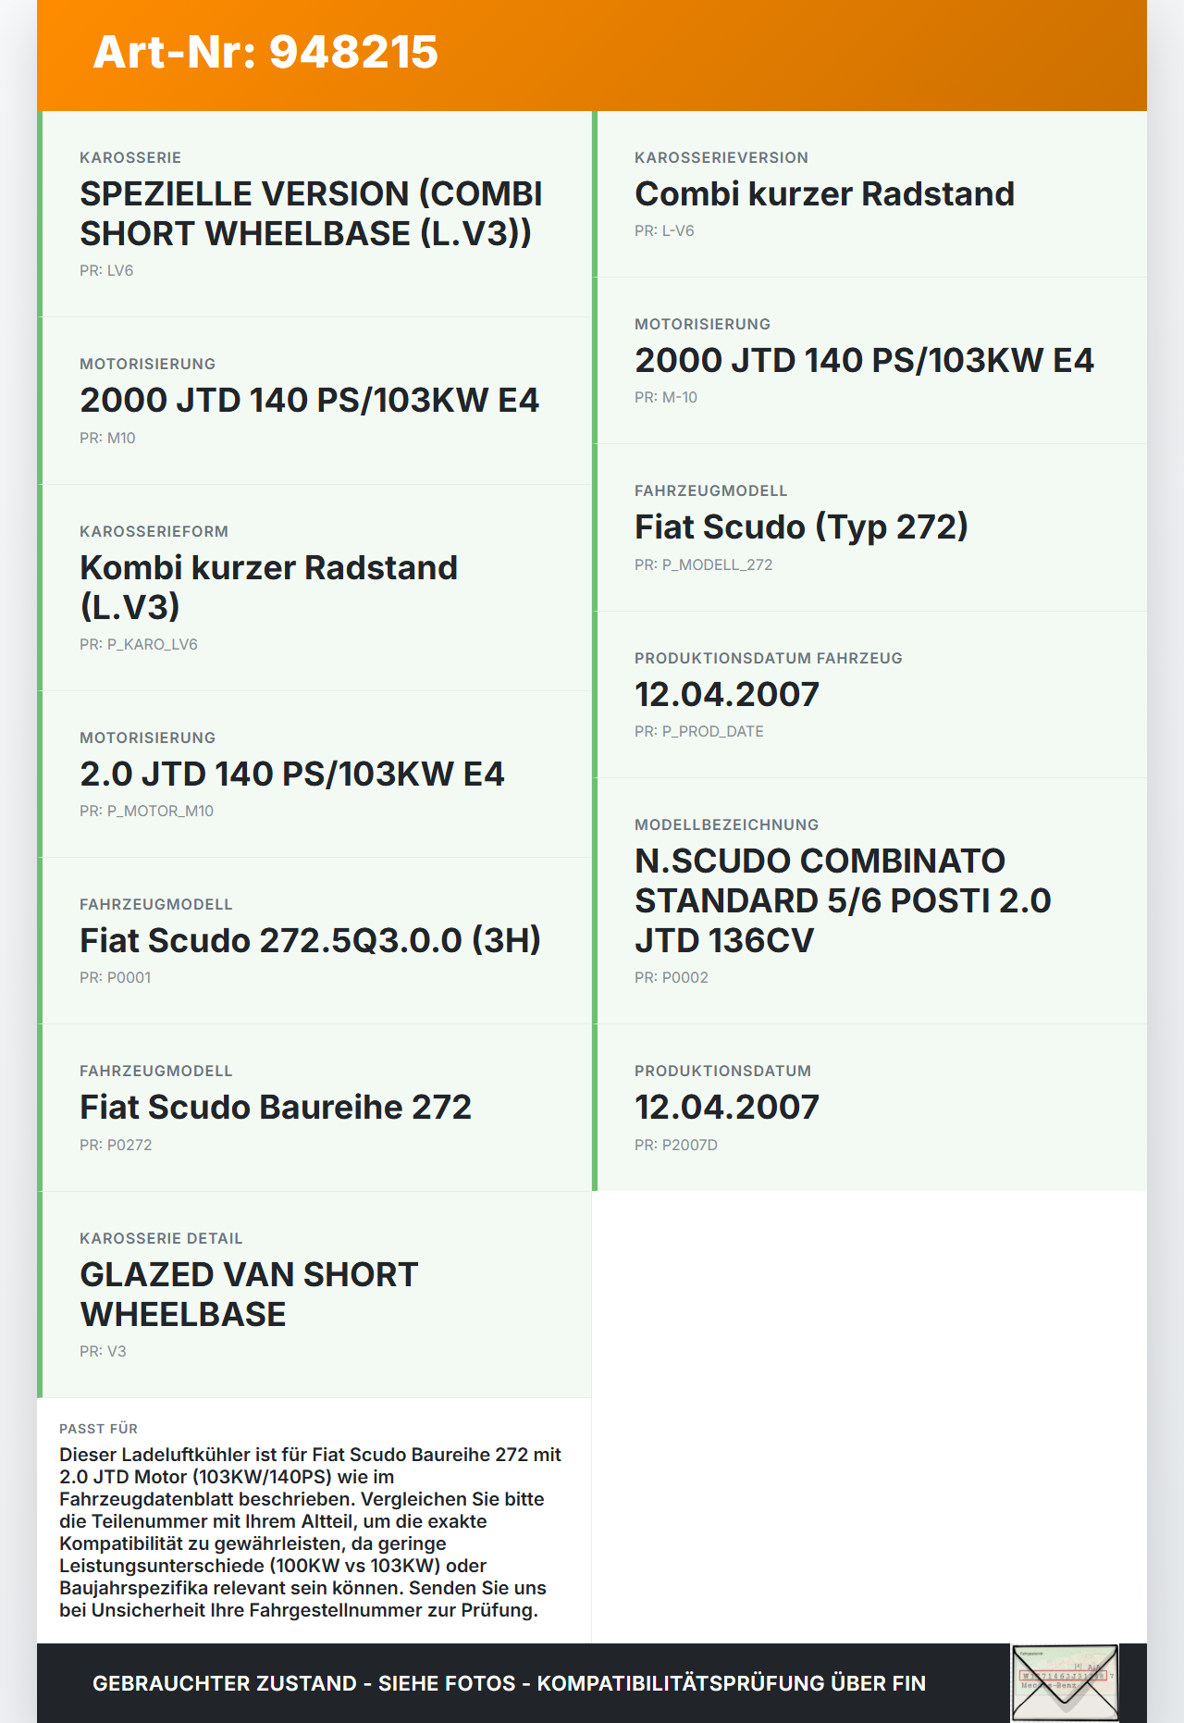Click the Art-Nr: 948215 header title
Screen dimensions: 1184x1723
pyautogui.click(x=265, y=52)
